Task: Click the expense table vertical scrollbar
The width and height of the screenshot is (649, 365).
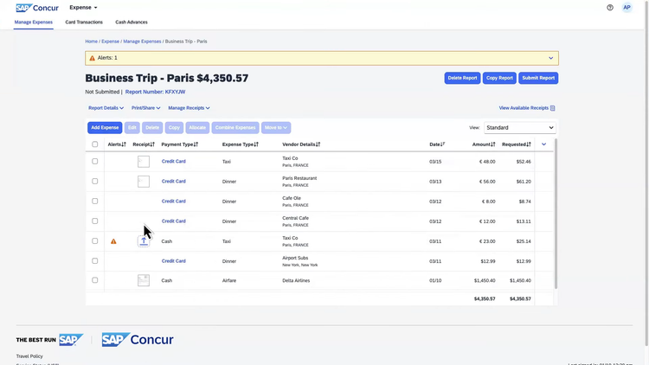Action: pos(556,214)
